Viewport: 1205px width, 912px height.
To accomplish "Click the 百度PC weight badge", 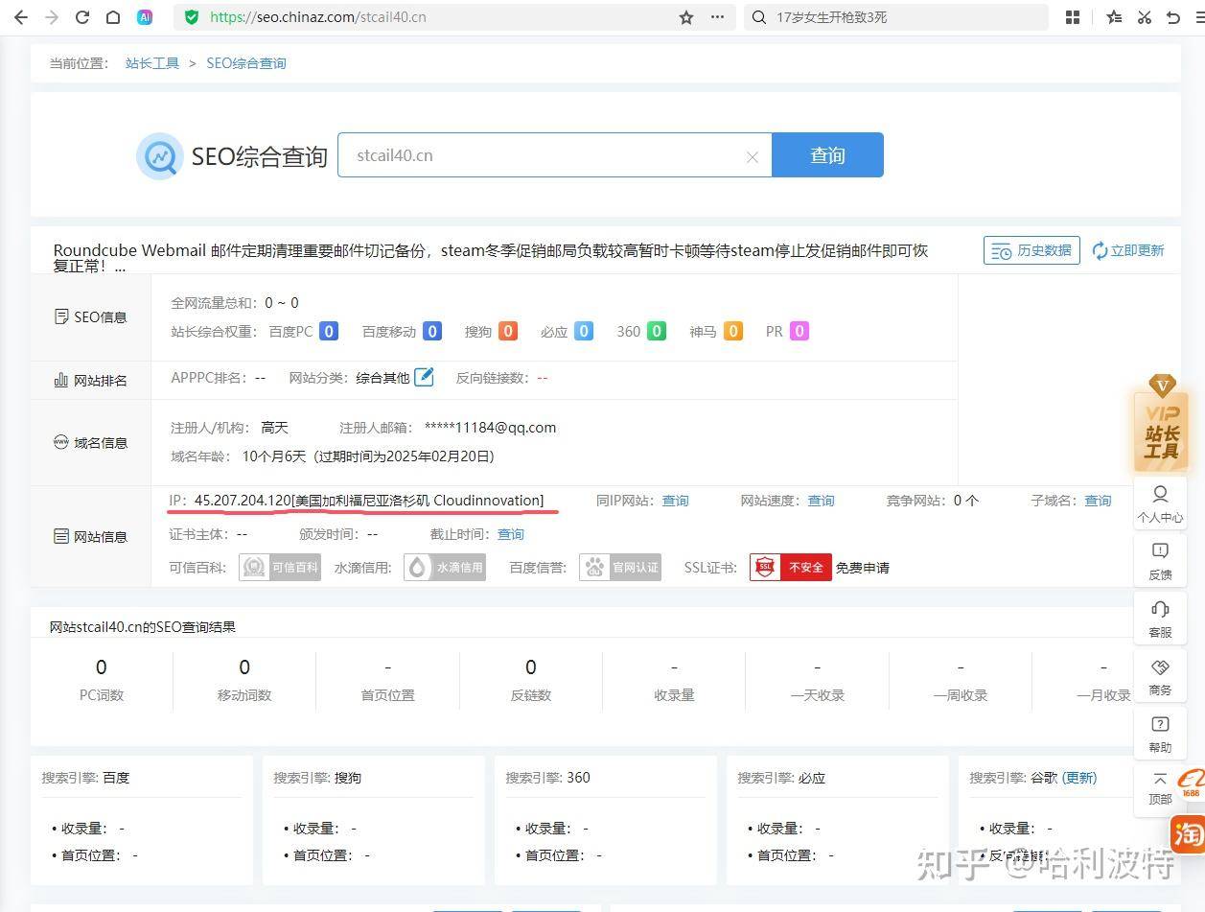I will [329, 332].
